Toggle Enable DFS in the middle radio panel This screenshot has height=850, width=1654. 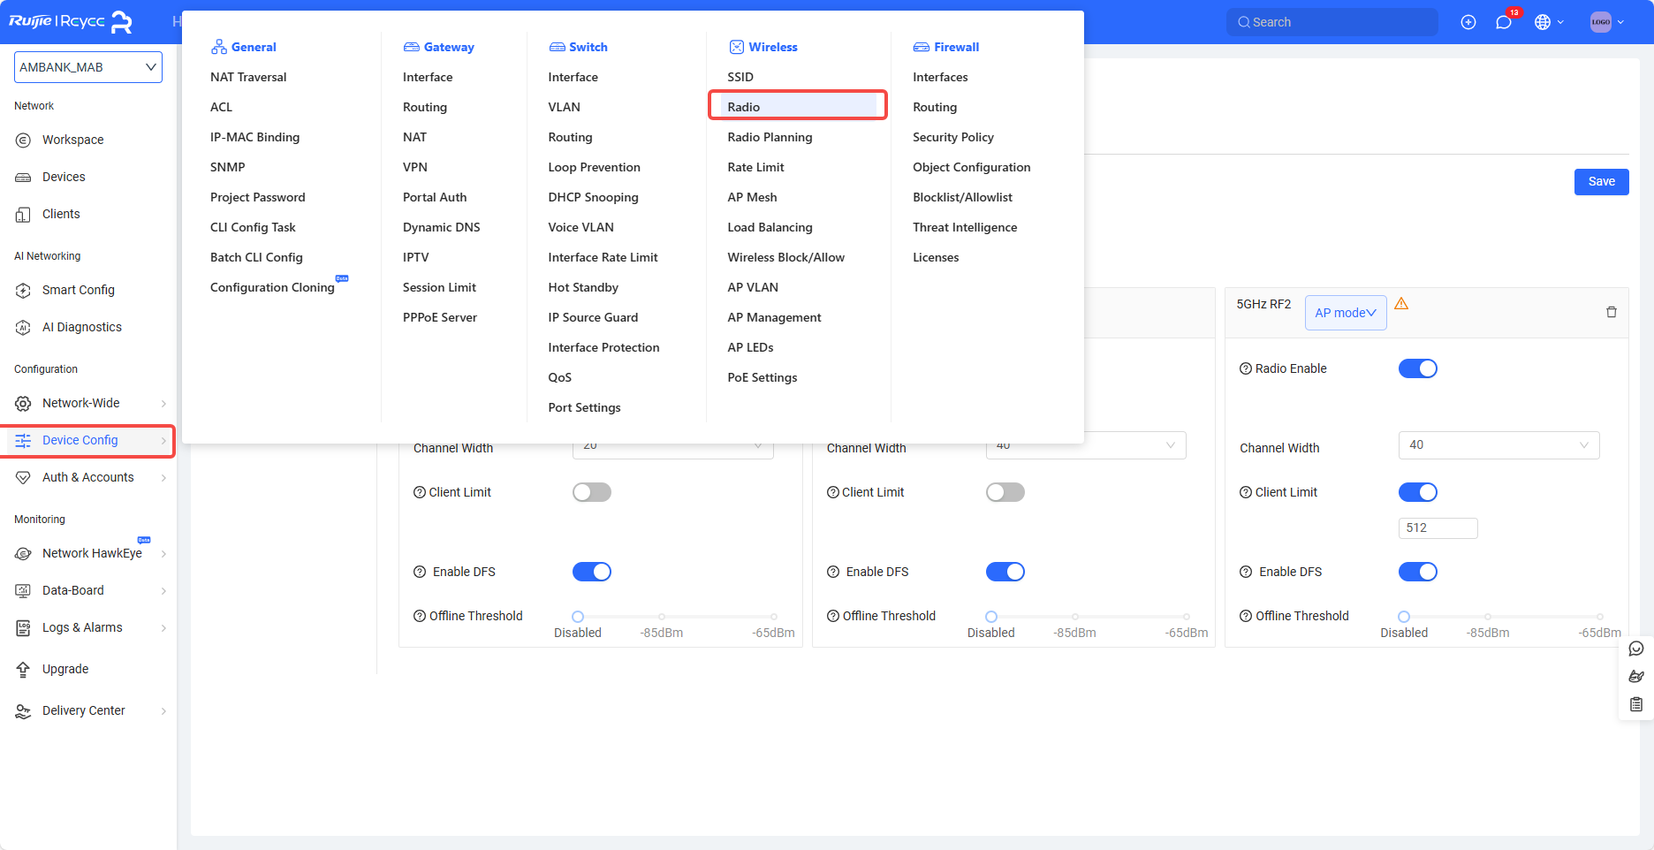coord(1005,572)
